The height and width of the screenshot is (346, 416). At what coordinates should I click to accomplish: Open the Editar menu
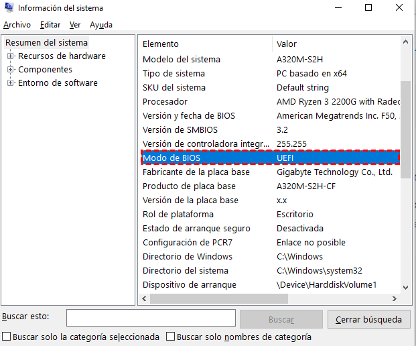pyautogui.click(x=50, y=25)
